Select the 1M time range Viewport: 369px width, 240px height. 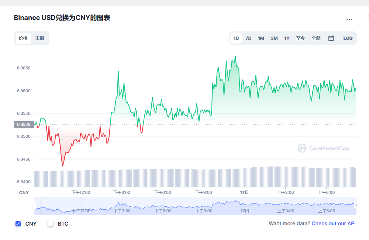click(261, 38)
